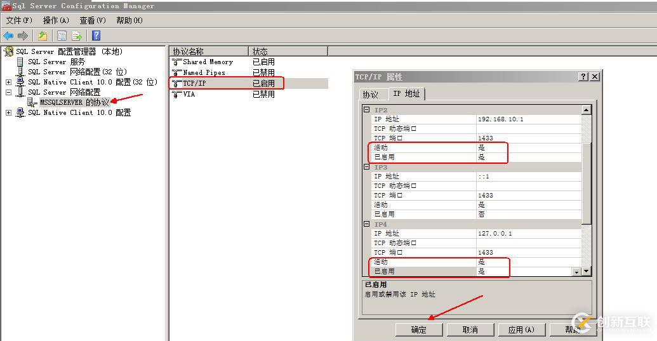Click the property grid vertical scrollbar thumb

click(x=586, y=184)
